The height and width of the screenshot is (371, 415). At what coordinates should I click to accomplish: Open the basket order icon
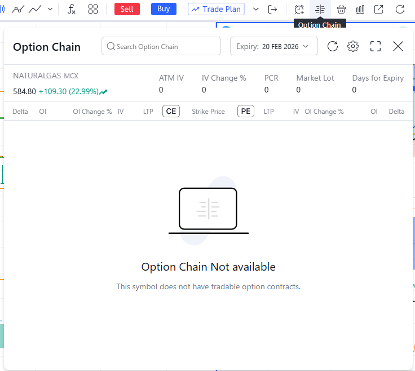coord(341,9)
